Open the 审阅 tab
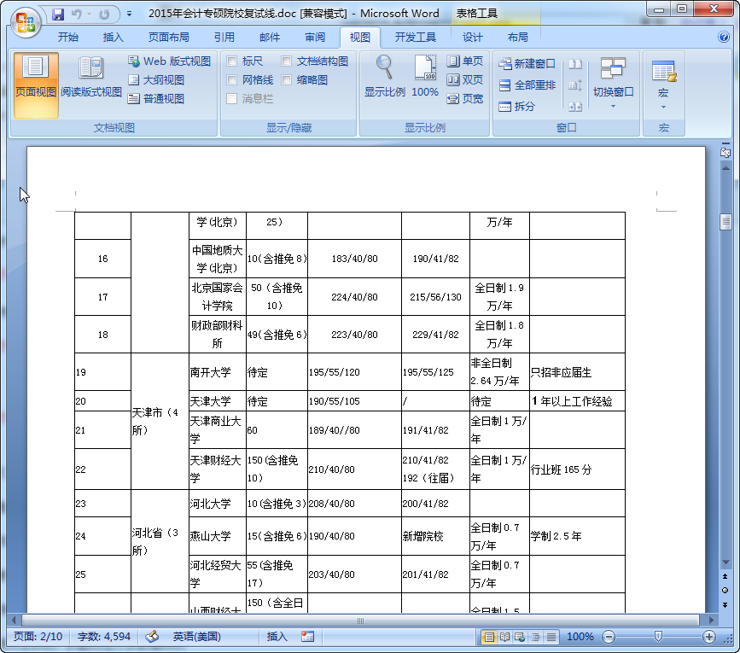 pyautogui.click(x=315, y=38)
